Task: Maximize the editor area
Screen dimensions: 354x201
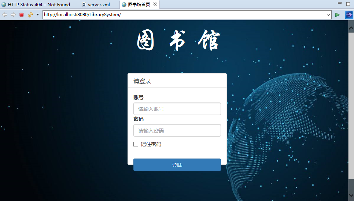Action: point(348,4)
